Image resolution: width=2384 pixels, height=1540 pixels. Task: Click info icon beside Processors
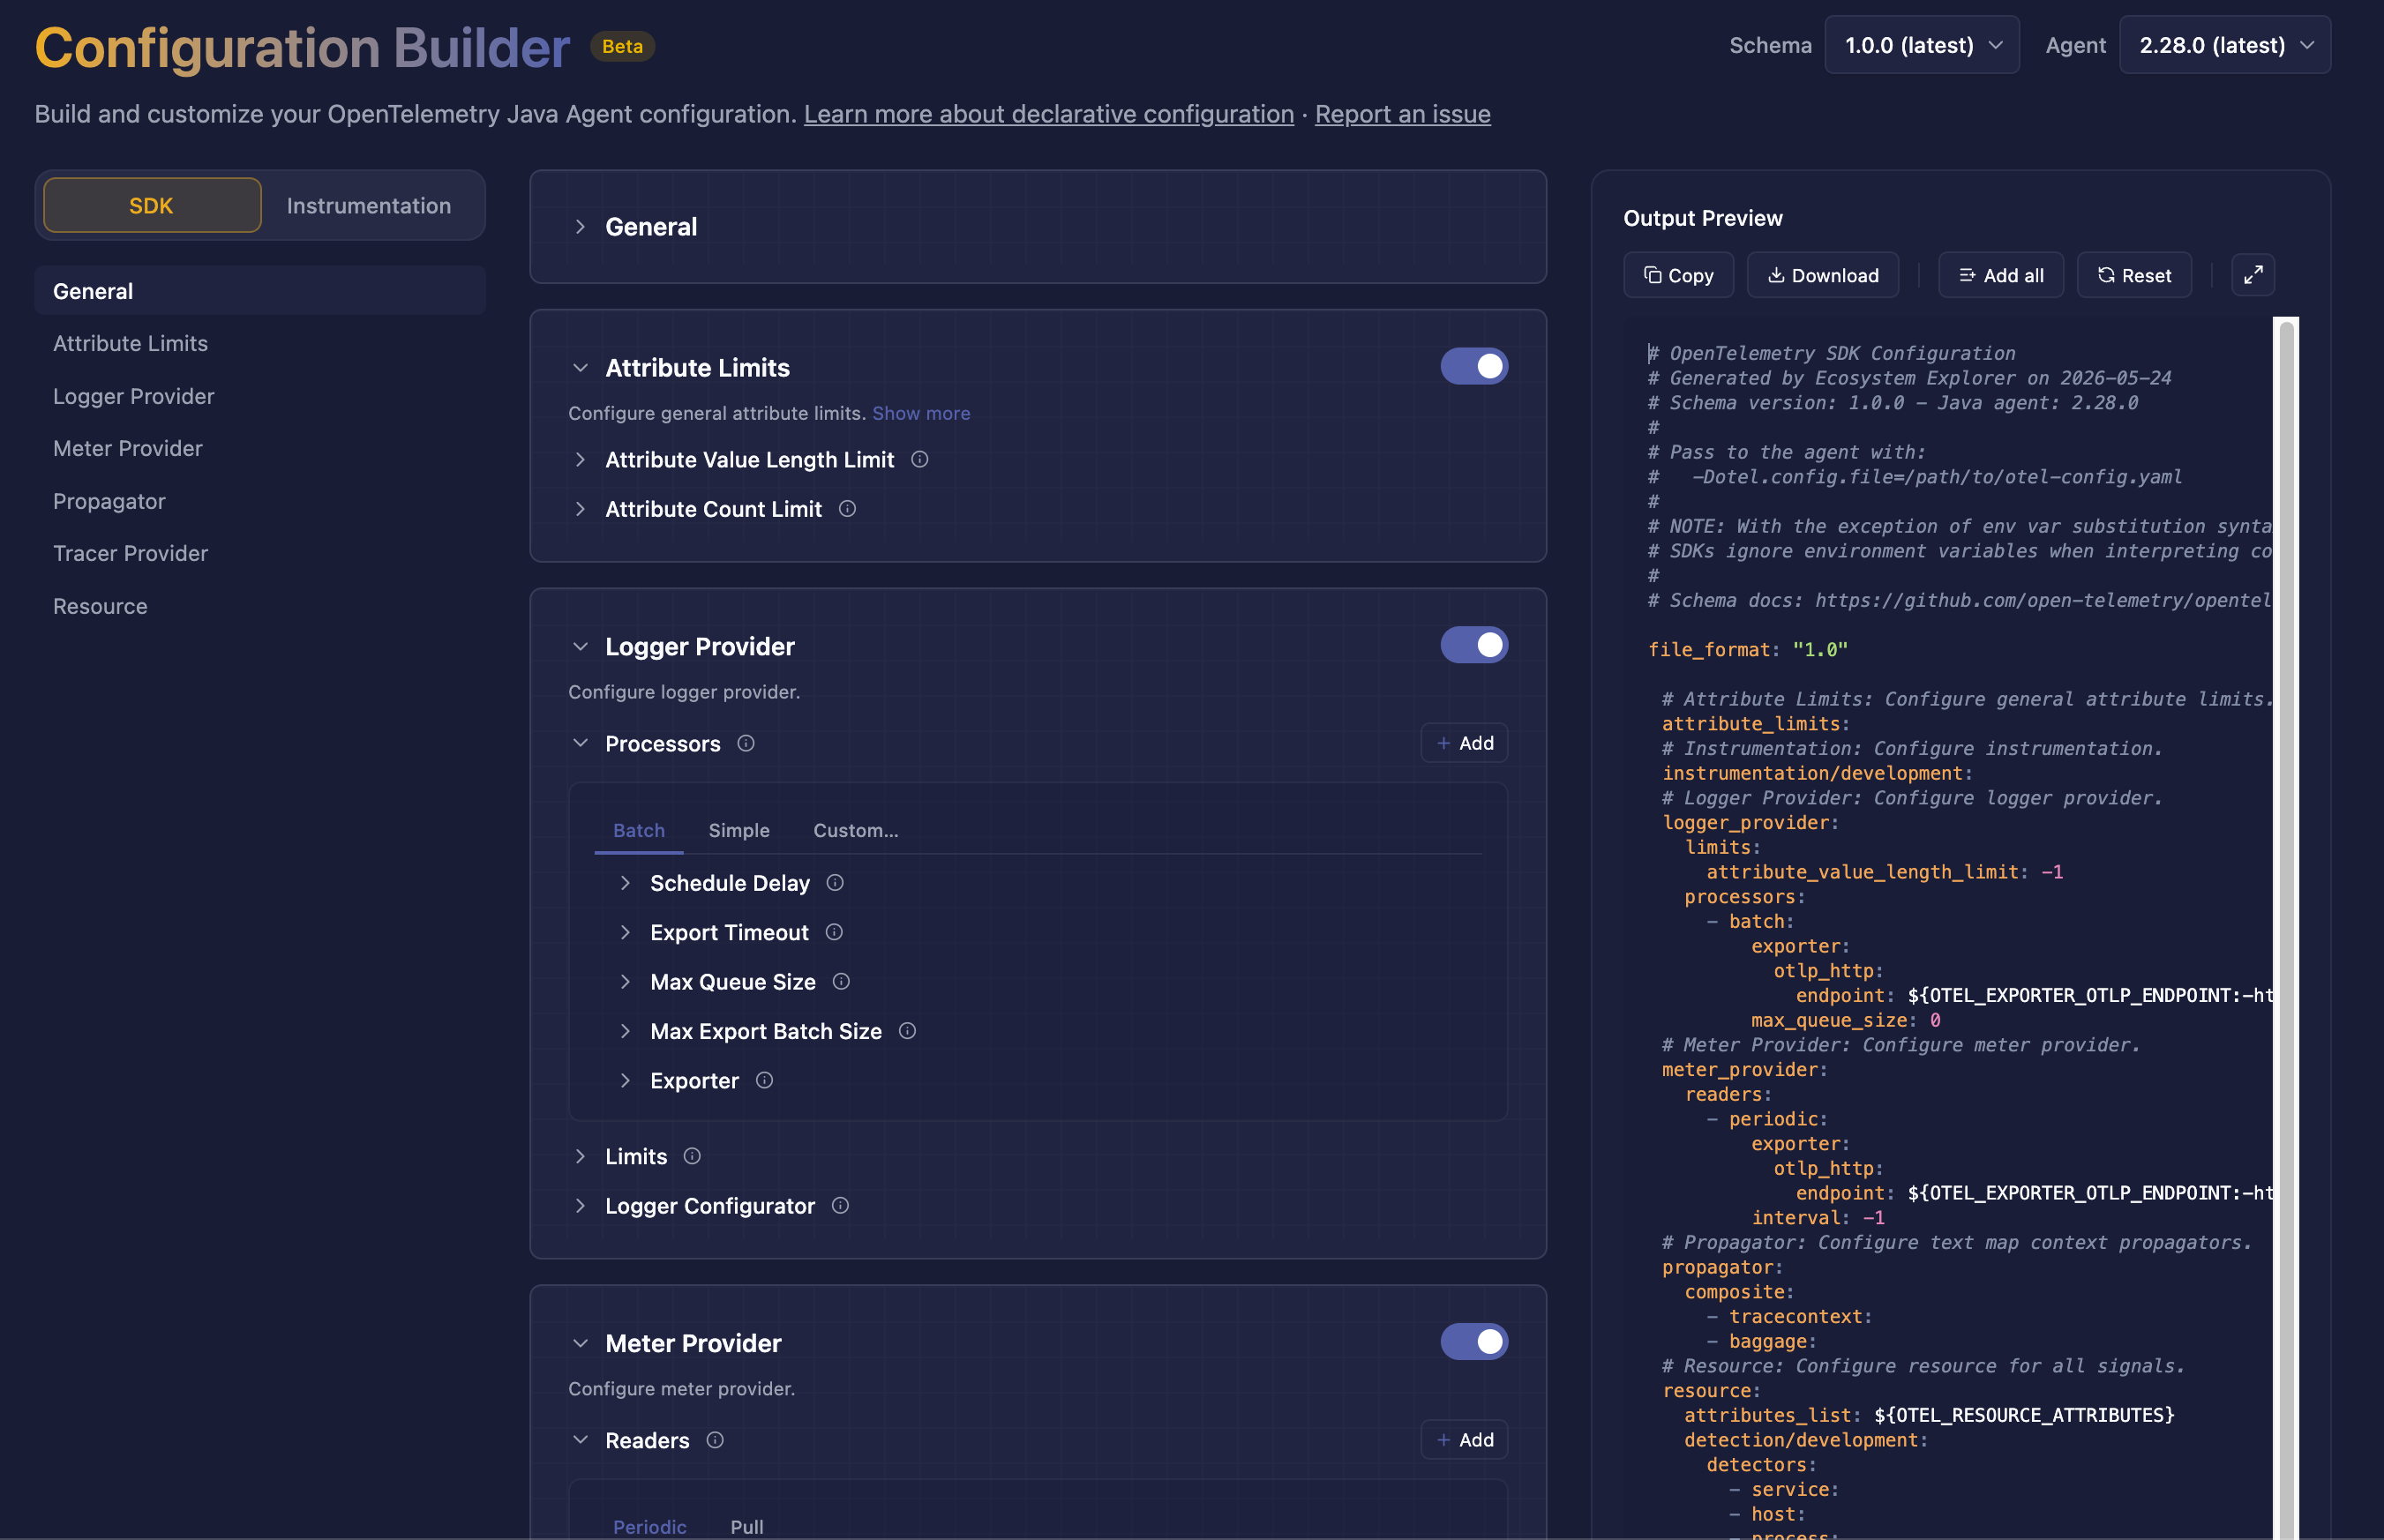(x=746, y=743)
